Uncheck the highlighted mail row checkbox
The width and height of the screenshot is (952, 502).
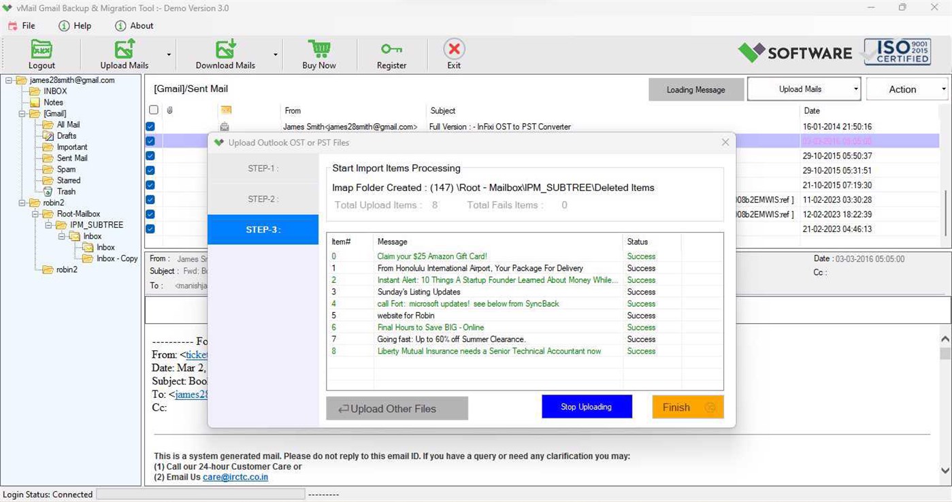click(x=150, y=141)
